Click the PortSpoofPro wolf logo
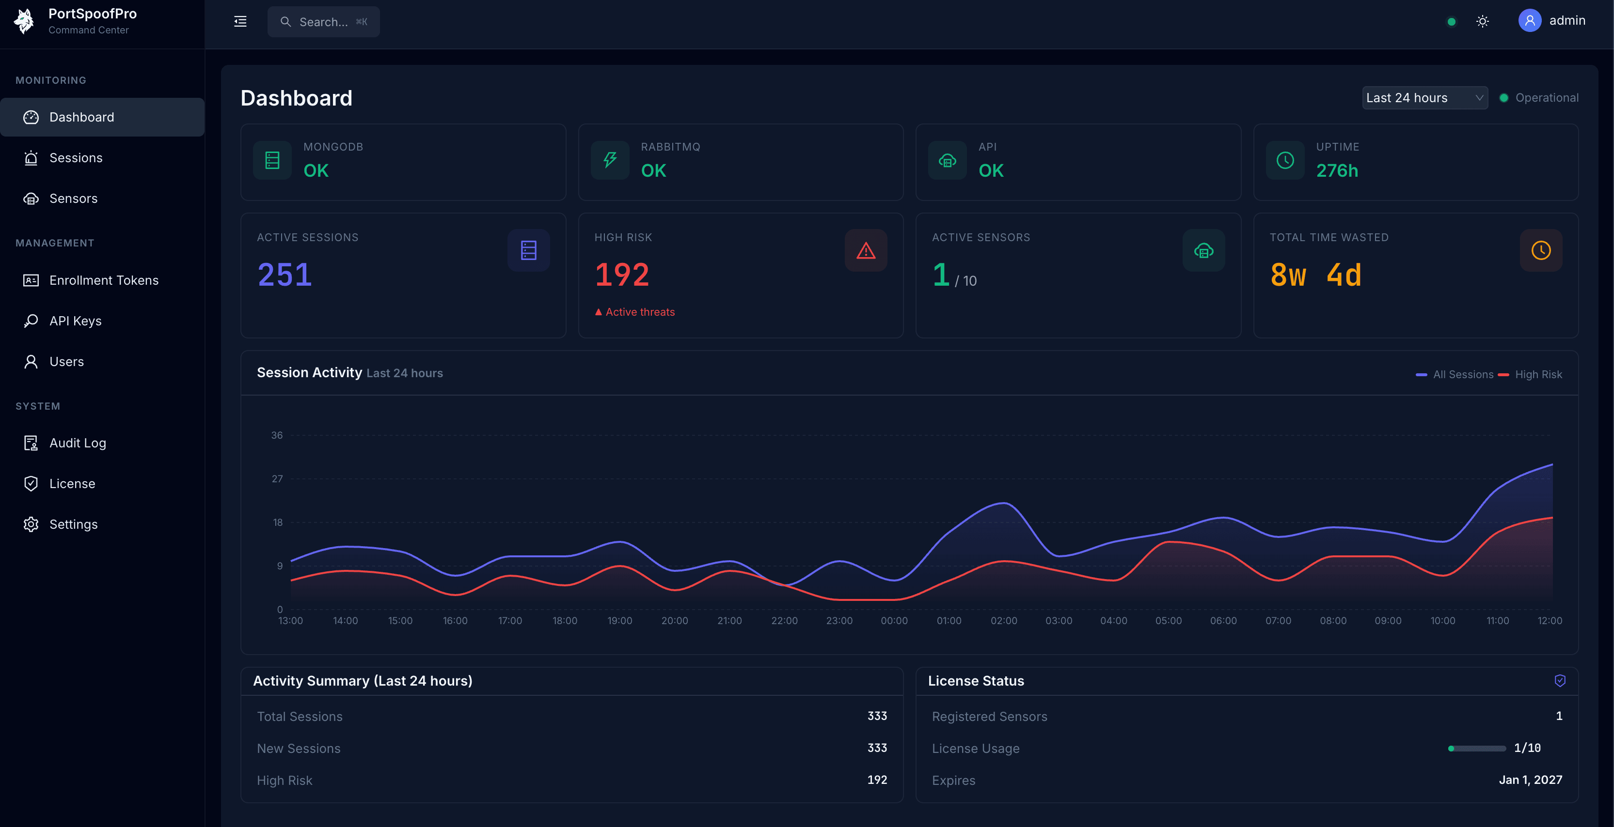 (23, 21)
